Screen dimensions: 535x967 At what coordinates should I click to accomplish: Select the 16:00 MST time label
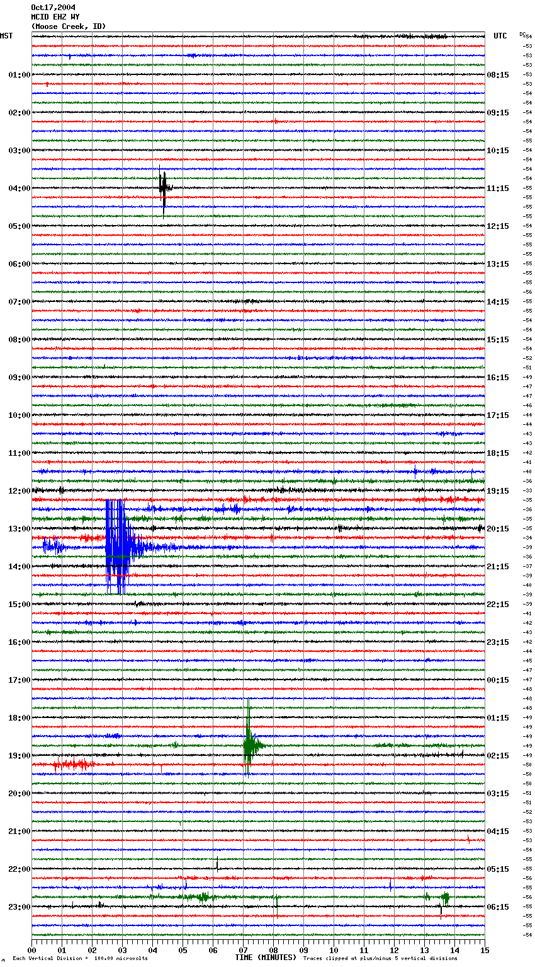tap(20, 642)
